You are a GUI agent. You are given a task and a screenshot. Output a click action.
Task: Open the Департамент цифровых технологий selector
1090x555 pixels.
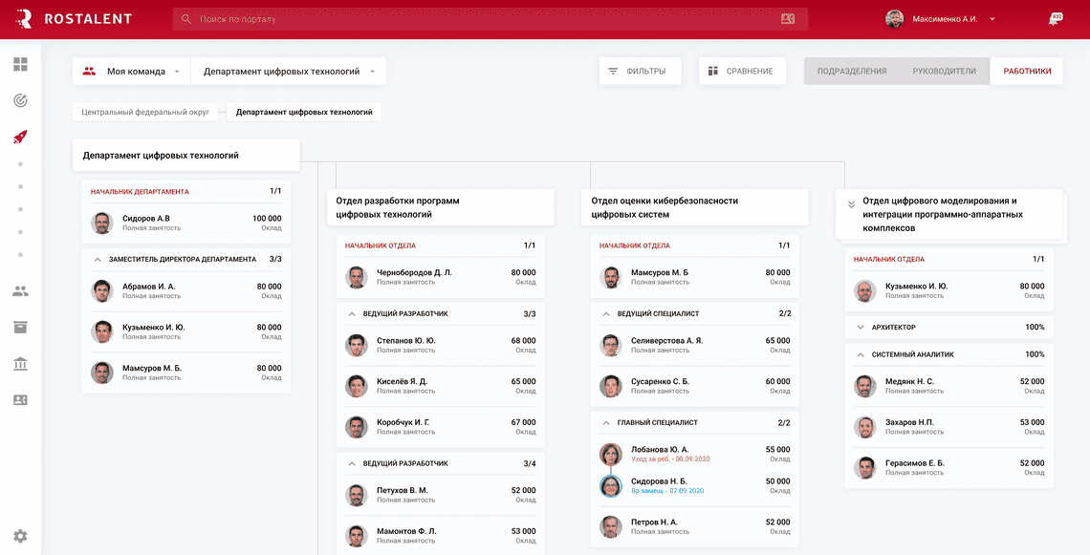click(x=284, y=70)
